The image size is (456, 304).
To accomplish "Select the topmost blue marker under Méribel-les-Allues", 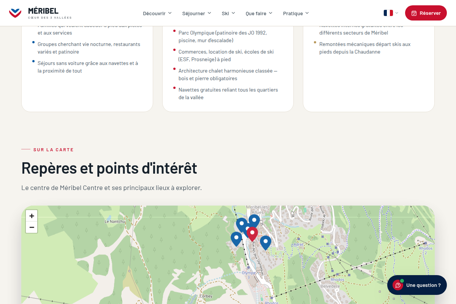I will (x=254, y=221).
